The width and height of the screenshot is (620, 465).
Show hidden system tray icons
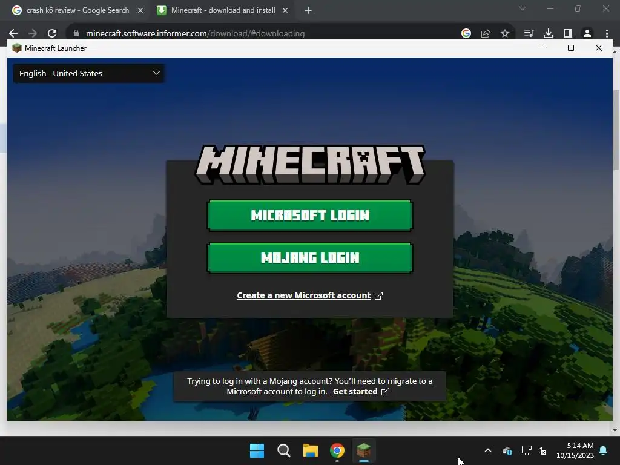[488, 450]
